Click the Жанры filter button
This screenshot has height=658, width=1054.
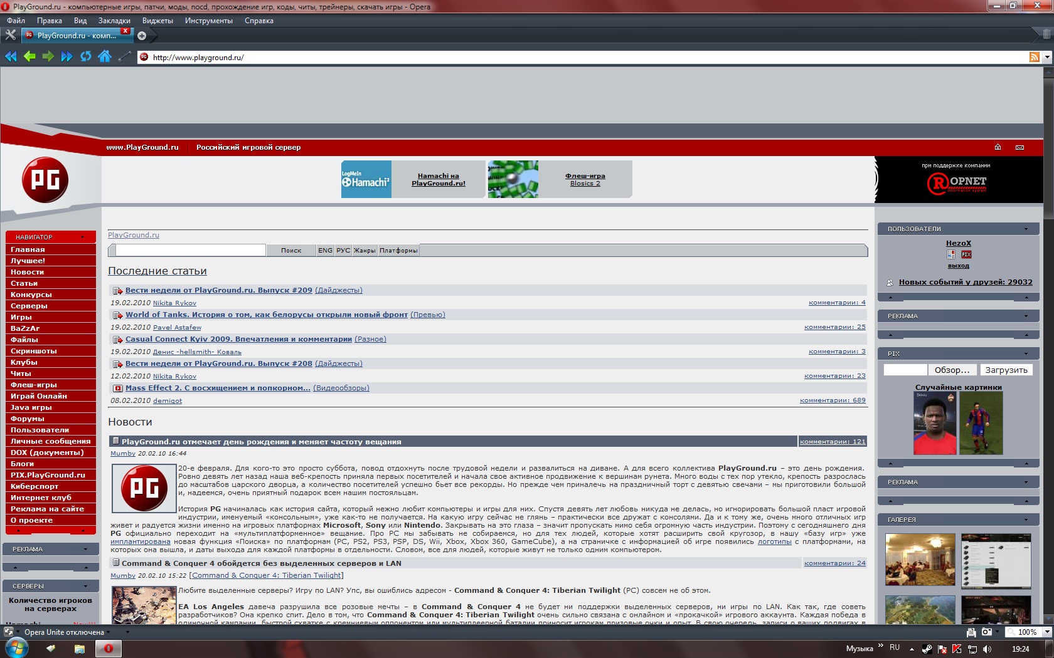pos(365,251)
